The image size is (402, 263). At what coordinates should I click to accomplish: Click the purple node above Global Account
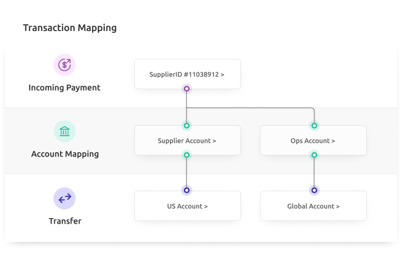(314, 190)
